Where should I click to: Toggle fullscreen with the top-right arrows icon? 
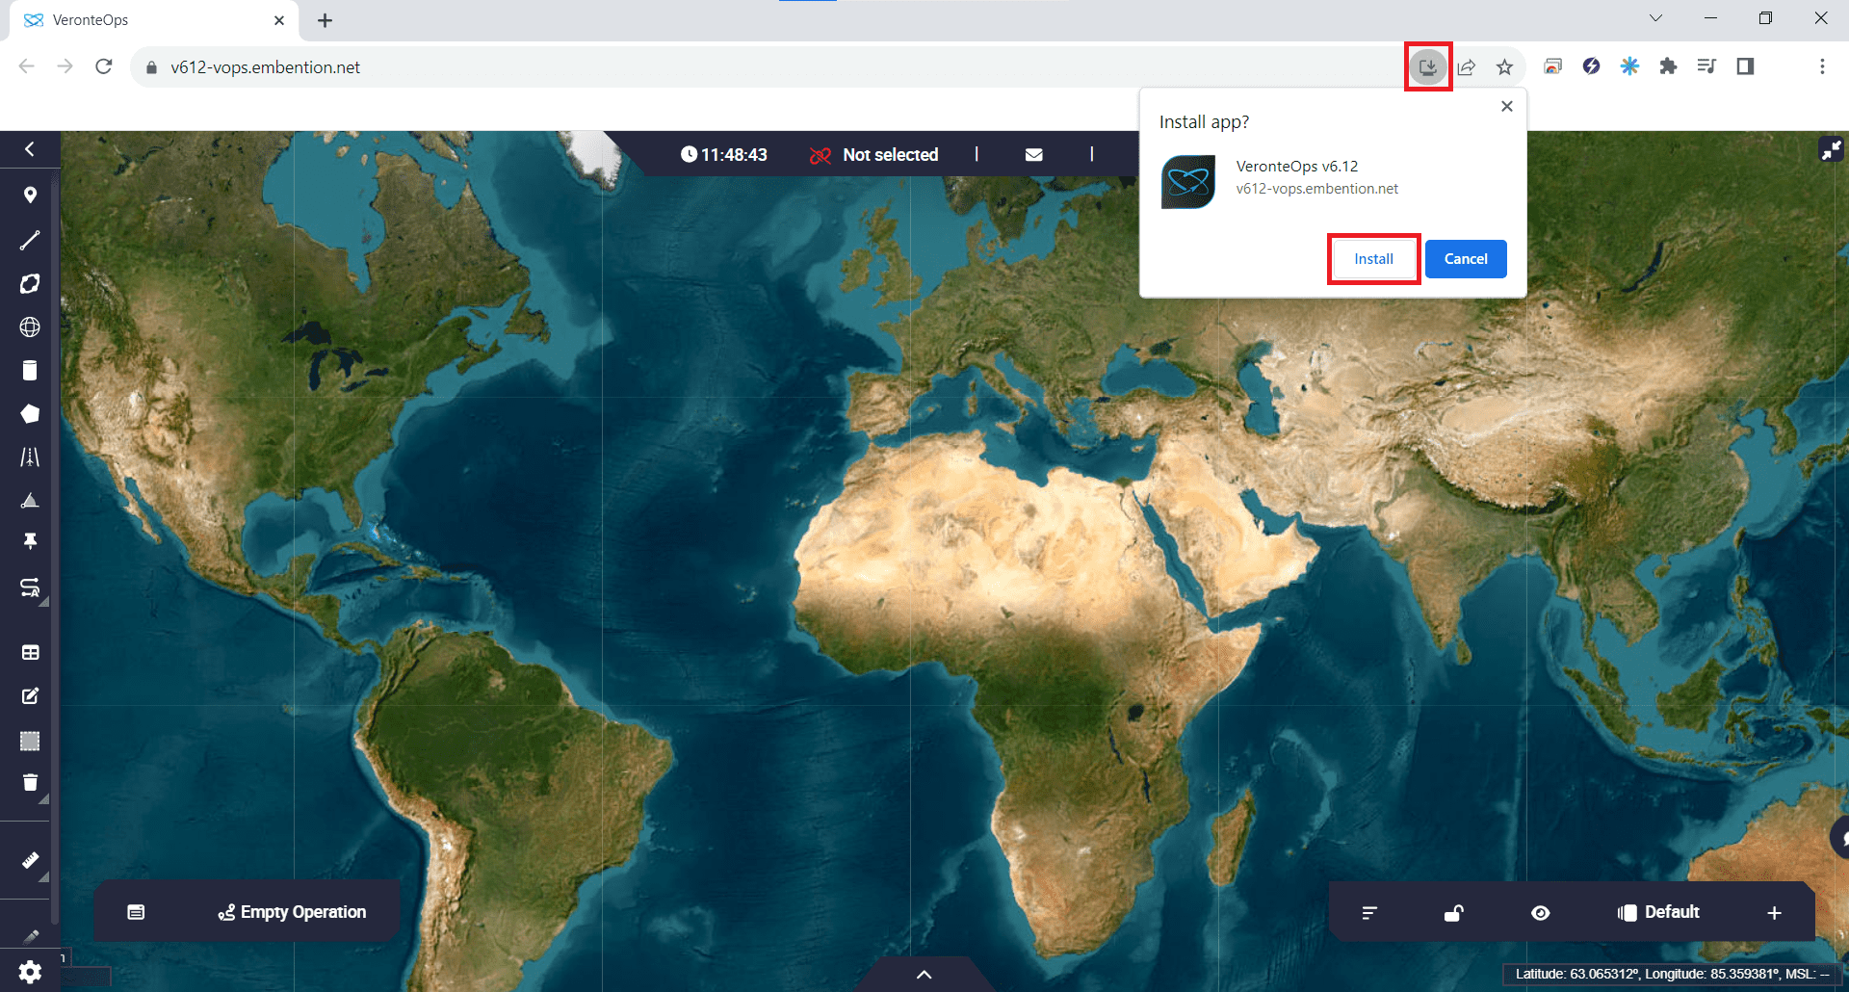(1830, 150)
